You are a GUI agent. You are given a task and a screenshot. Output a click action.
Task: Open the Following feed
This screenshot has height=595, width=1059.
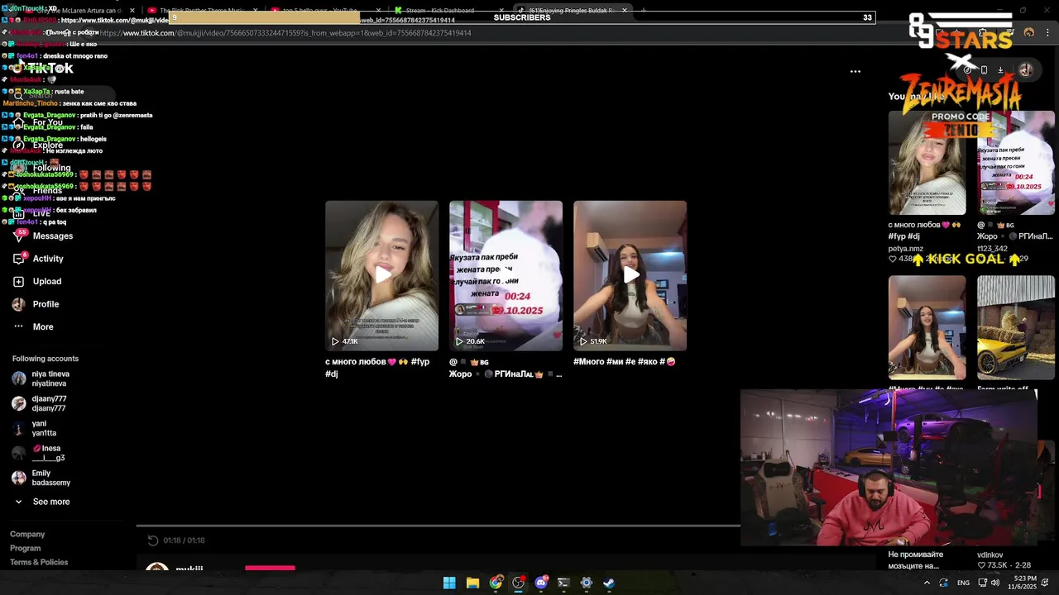pyautogui.click(x=41, y=168)
